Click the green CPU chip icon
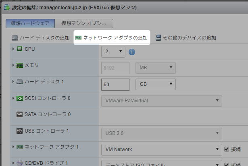 pos(20,49)
